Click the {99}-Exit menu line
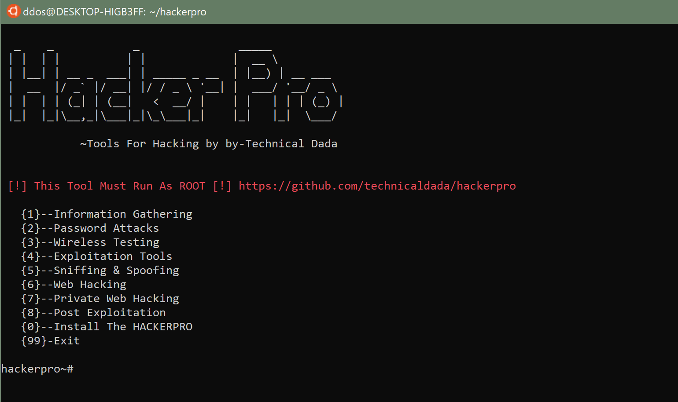 [51, 341]
